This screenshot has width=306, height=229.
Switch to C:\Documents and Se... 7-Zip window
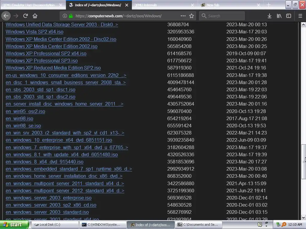(x=199, y=225)
